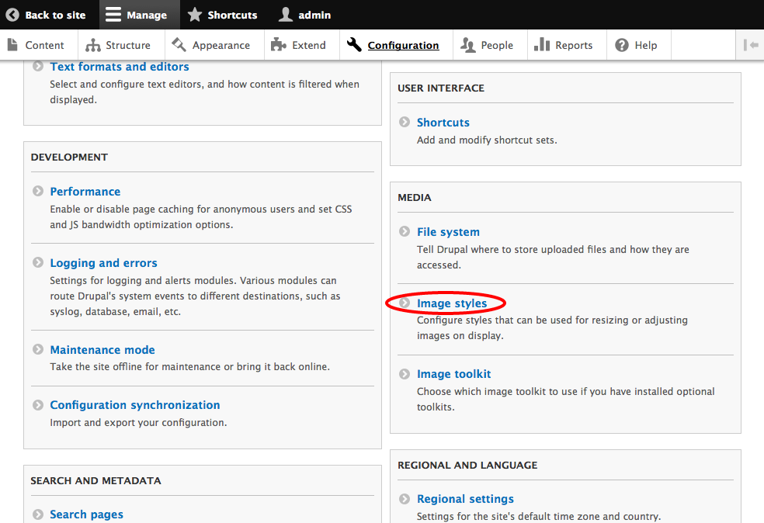Open the Performance settings link
The image size is (764, 523).
(x=85, y=192)
